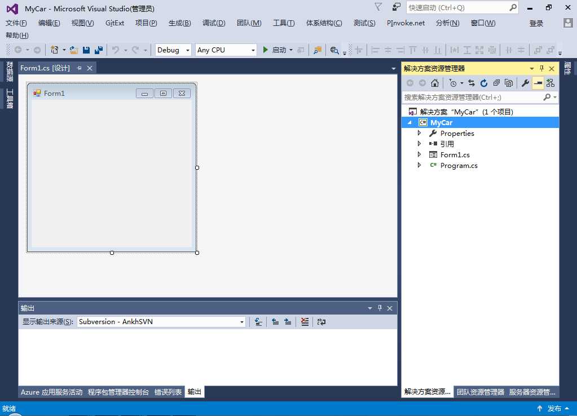
Task: Click the Show All Files icon
Action: [509, 83]
